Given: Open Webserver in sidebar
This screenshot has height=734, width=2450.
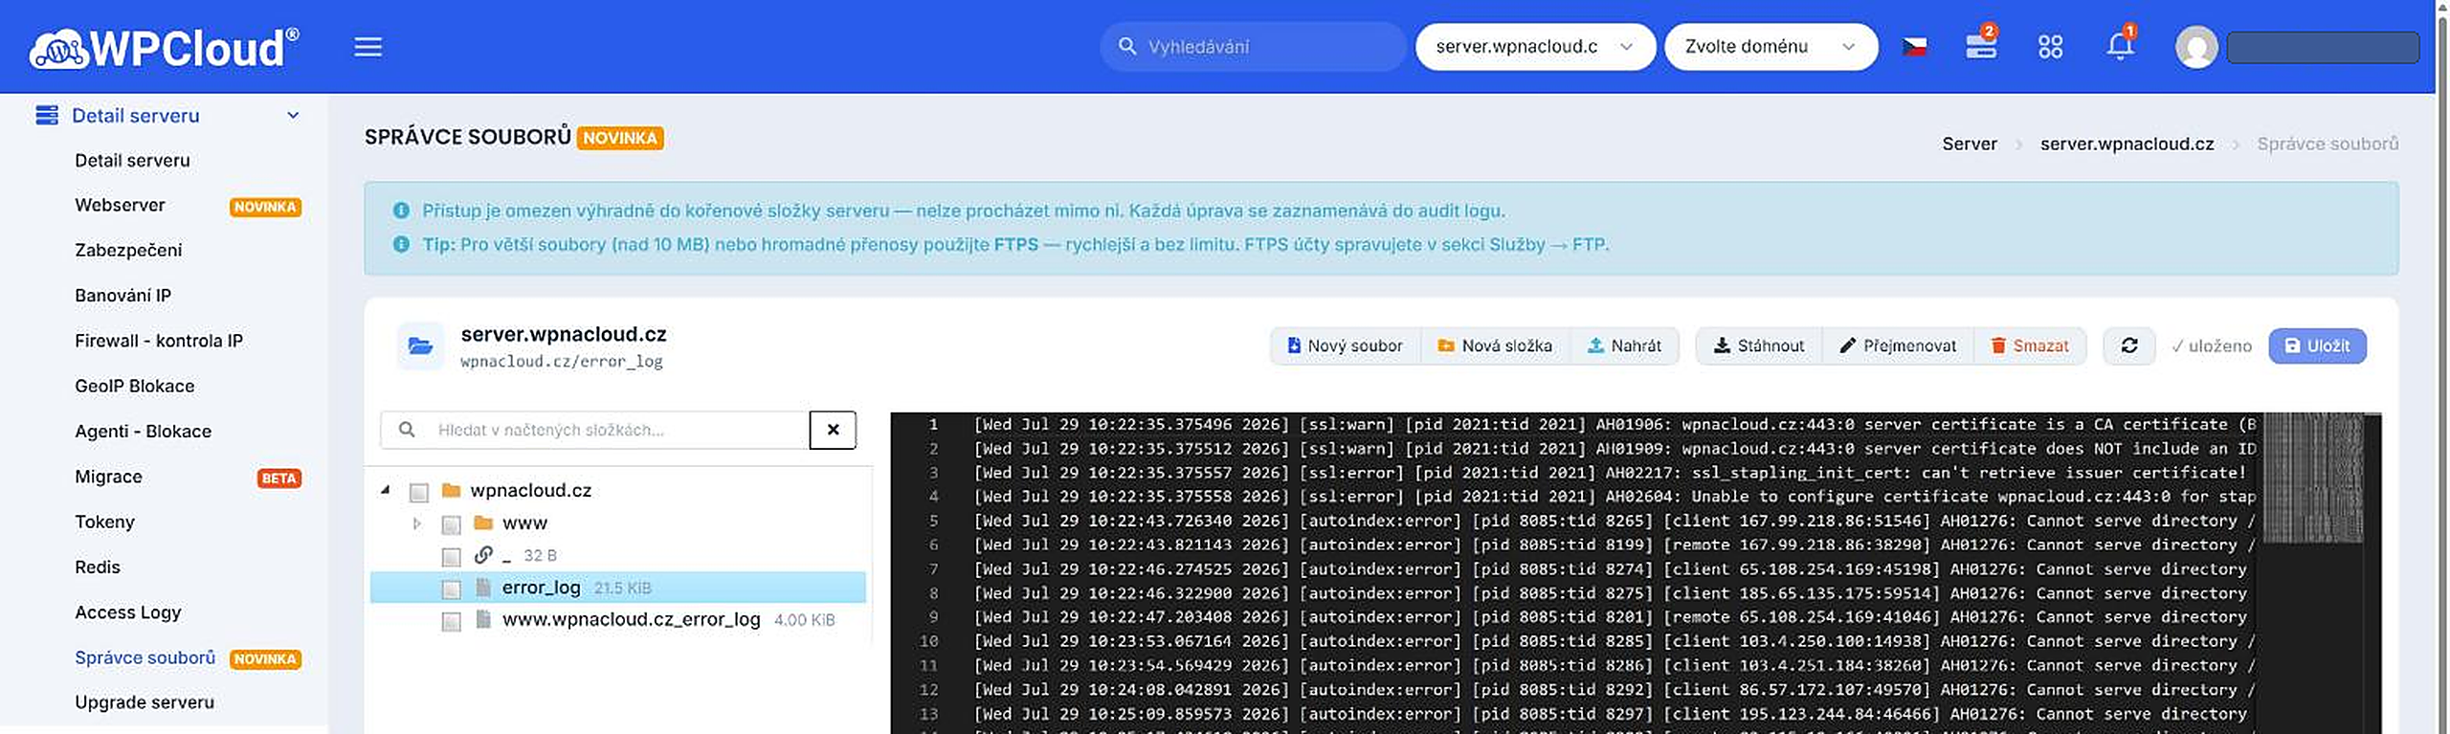Looking at the screenshot, I should 120,205.
